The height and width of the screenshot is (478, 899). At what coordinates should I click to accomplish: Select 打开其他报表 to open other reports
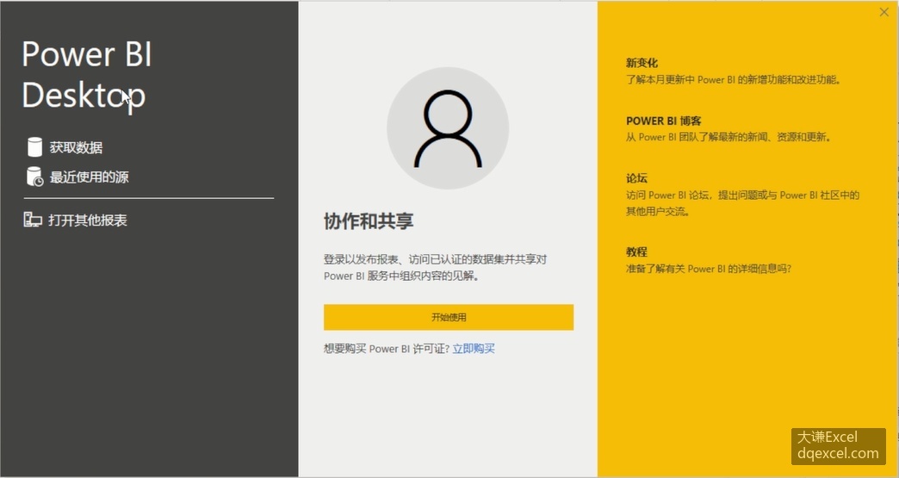[x=88, y=220]
